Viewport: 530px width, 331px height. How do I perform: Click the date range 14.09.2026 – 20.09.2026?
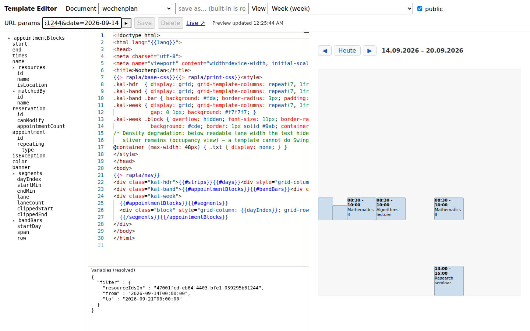[x=423, y=51]
